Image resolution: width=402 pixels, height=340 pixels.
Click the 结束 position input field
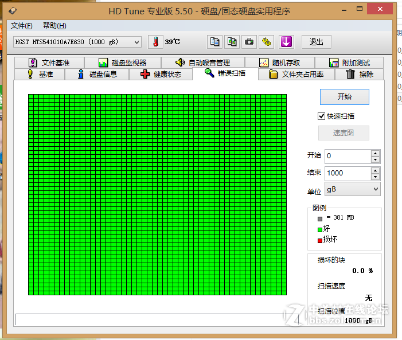pos(348,173)
